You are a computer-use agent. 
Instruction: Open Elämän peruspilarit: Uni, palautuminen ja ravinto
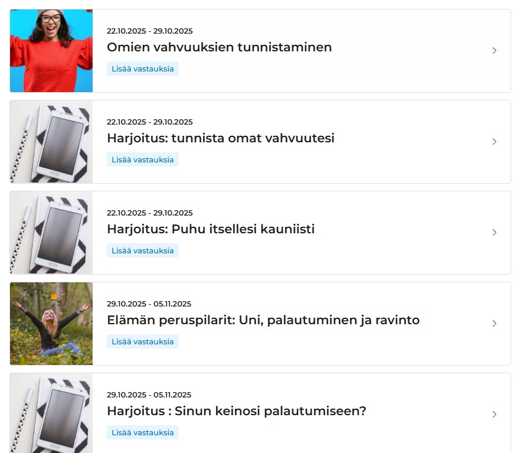coord(263,320)
